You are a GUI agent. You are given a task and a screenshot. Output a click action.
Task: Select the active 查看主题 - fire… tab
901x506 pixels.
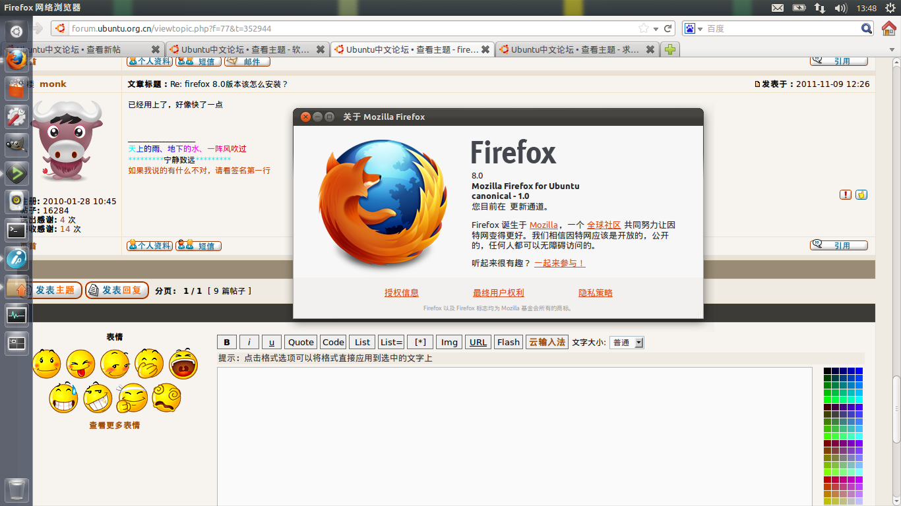412,49
